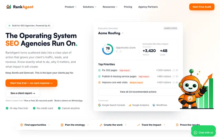Go to the Pricing page
This screenshot has height=137, width=220.
(128, 7)
